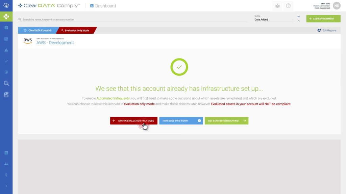Click the Add Environment button
This screenshot has width=346, height=194.
(x=323, y=19)
